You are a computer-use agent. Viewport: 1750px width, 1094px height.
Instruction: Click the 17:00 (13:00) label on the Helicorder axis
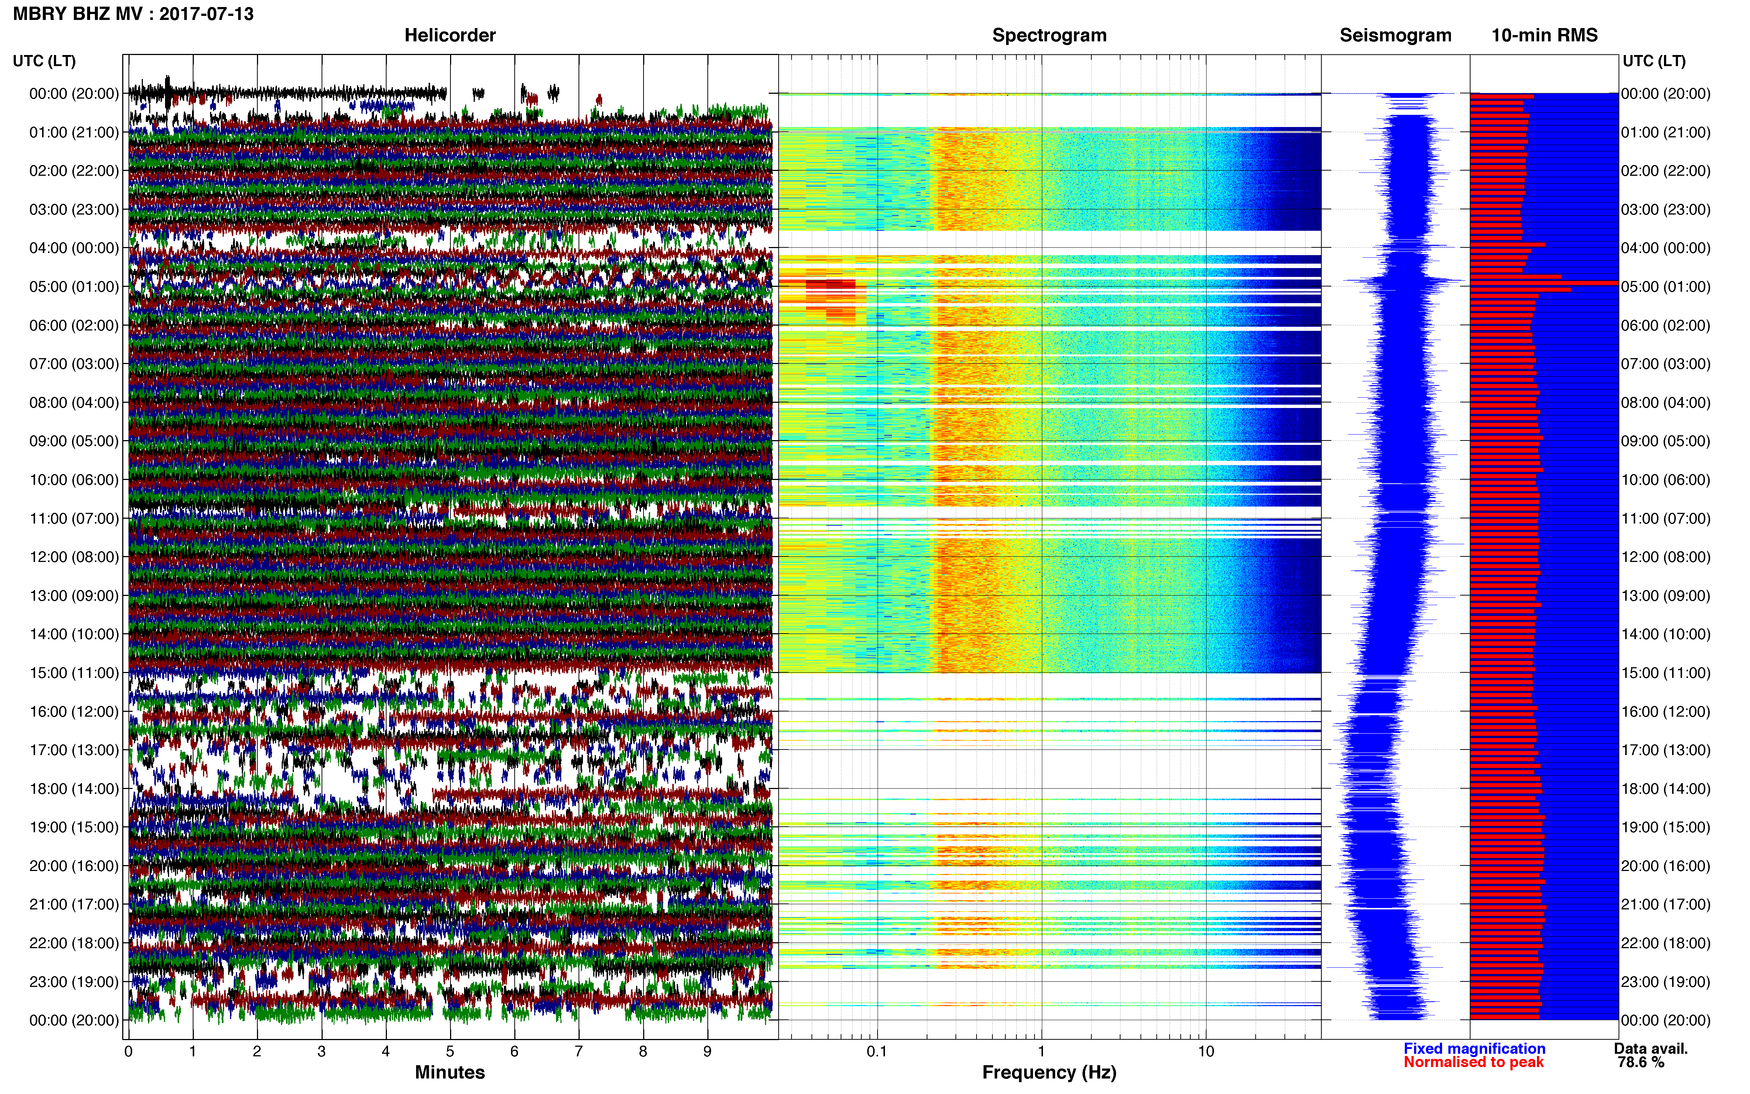click(74, 750)
